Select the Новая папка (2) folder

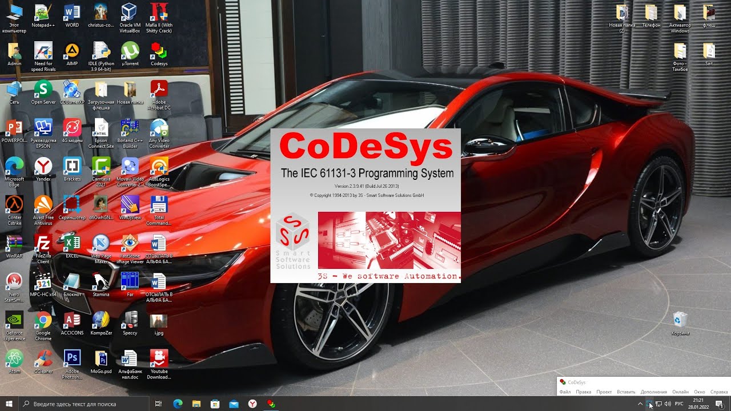point(622,19)
